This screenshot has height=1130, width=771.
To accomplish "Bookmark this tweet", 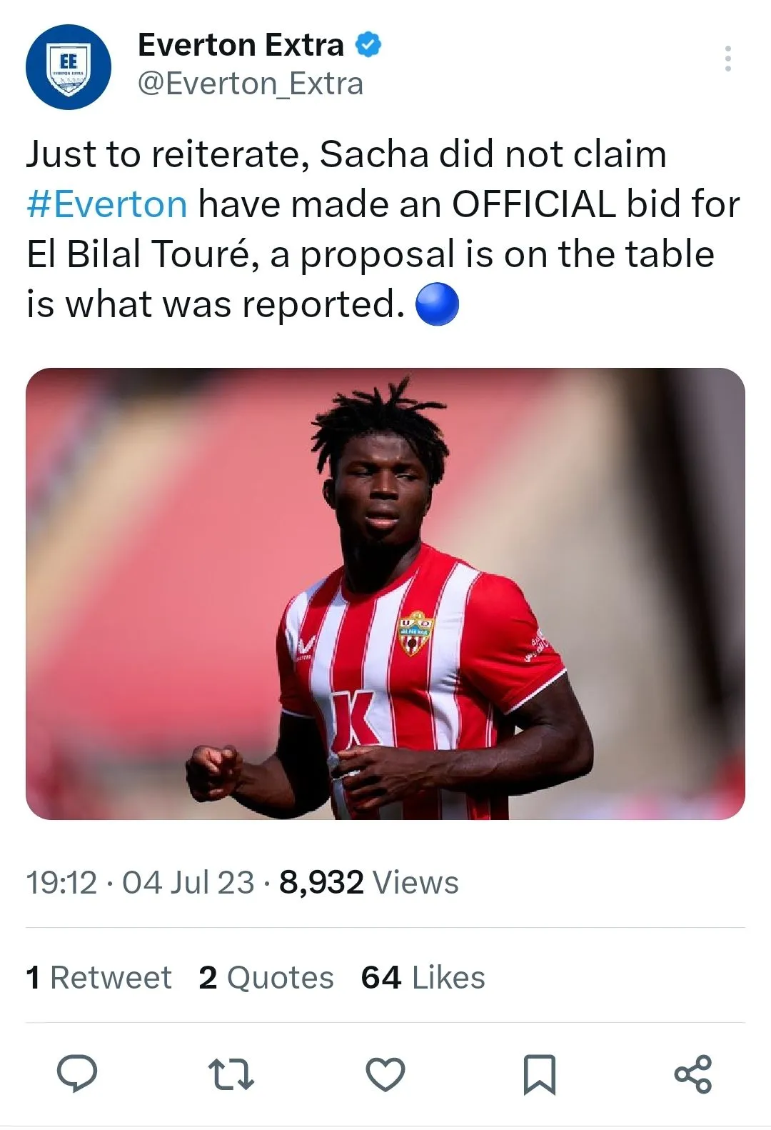I will click(540, 1074).
